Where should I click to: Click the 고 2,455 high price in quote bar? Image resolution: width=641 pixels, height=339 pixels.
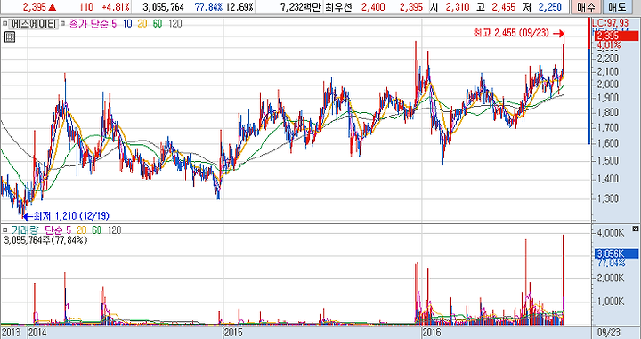497,7
